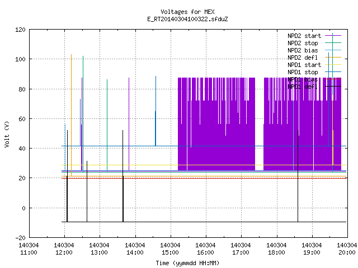Click the 'NPD2 bias' legend label

coord(303,50)
